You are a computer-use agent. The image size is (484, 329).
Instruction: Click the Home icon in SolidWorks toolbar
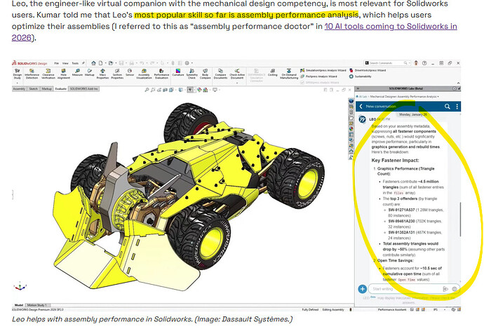(93, 63)
